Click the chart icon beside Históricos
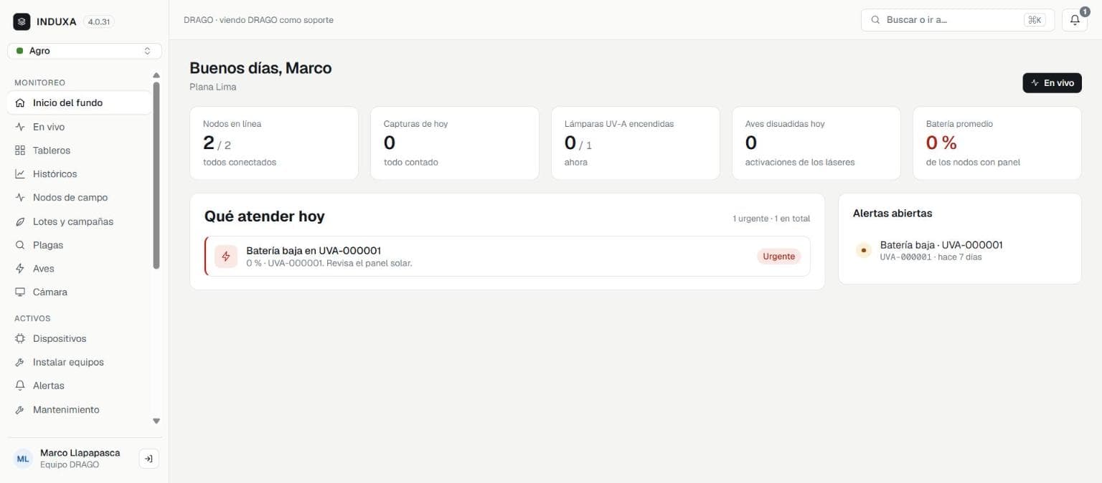The width and height of the screenshot is (1102, 483). [x=20, y=174]
